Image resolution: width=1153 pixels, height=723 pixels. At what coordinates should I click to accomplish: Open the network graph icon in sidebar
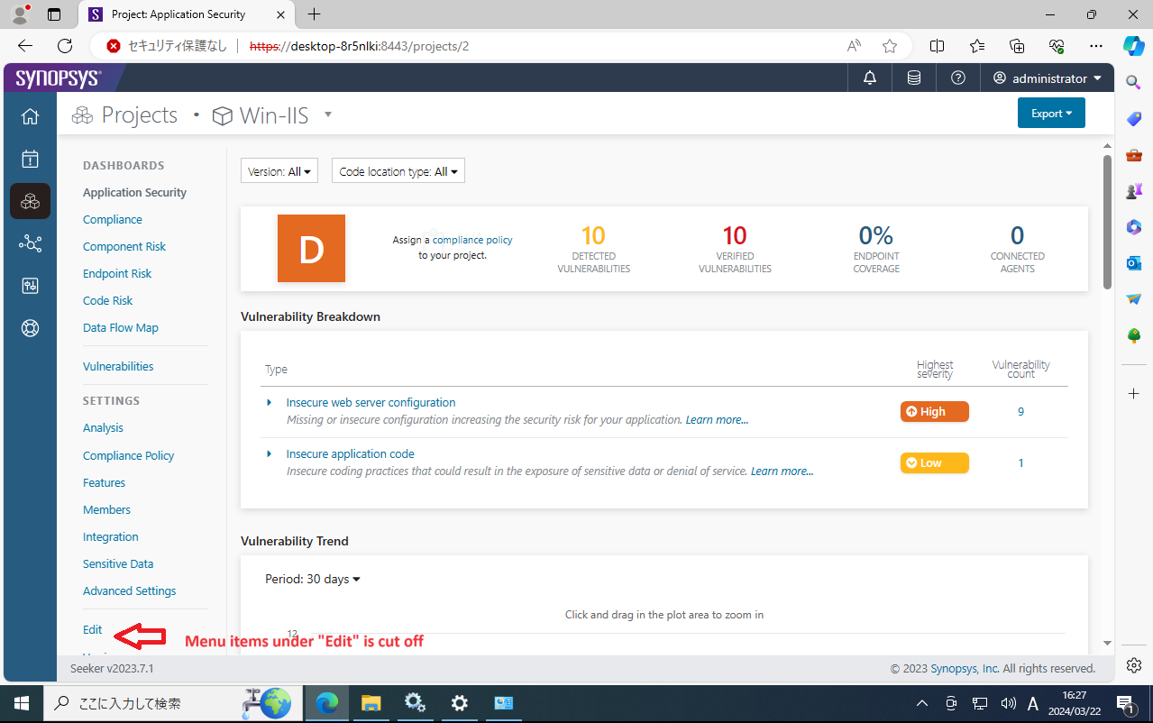(x=30, y=243)
